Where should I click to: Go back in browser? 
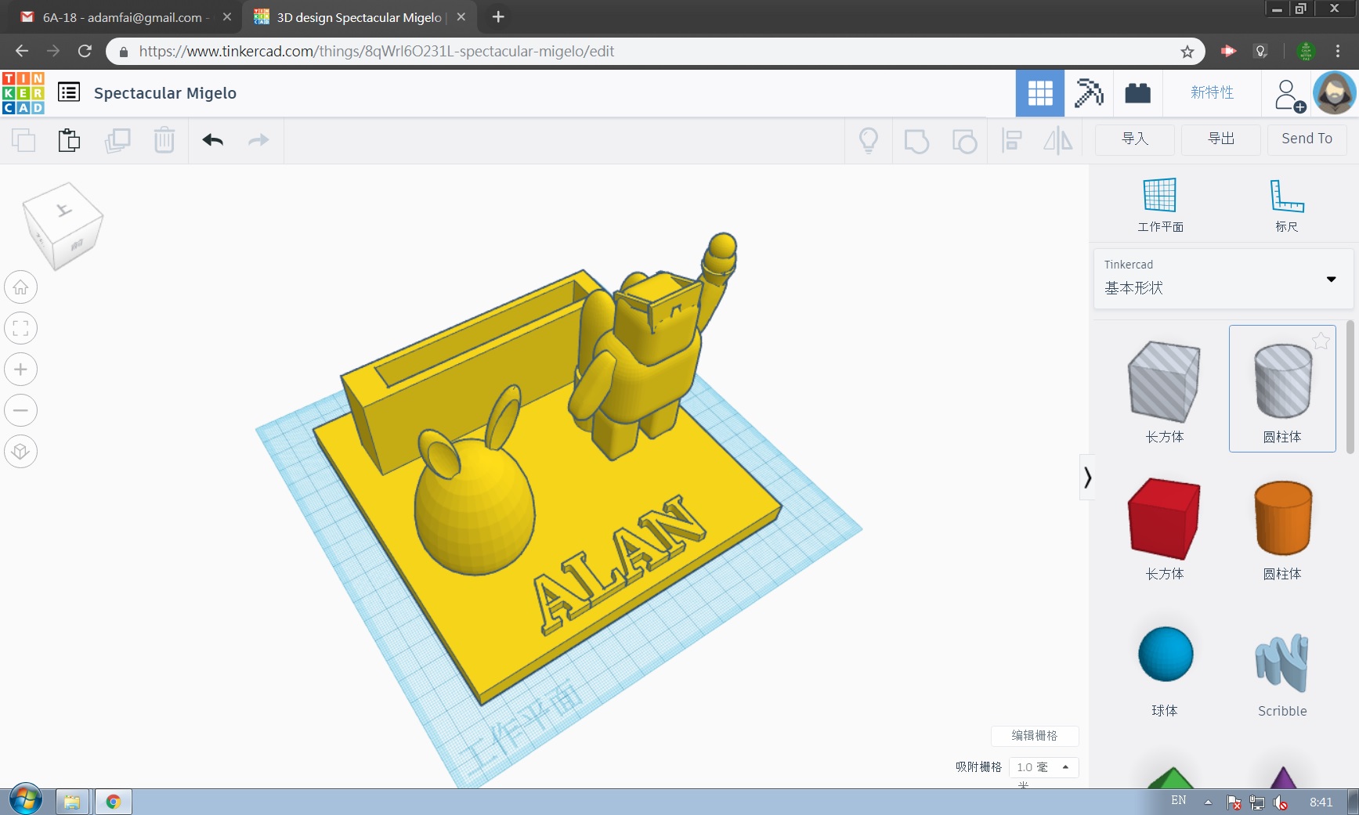[22, 51]
